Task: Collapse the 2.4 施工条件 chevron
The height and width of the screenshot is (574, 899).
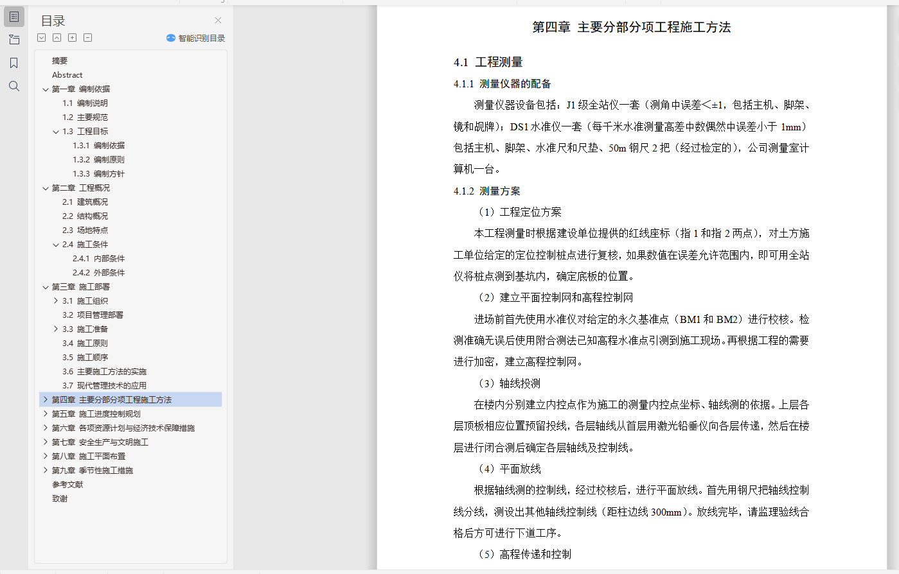Action: point(56,245)
